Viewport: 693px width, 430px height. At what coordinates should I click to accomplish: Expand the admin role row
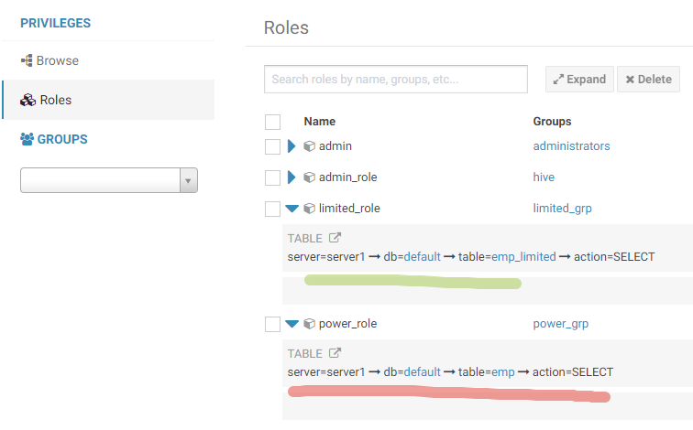pyautogui.click(x=292, y=146)
